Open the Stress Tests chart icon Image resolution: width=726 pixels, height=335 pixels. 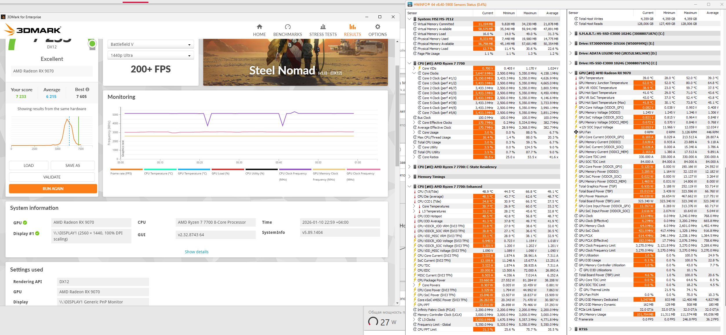pos(323,27)
